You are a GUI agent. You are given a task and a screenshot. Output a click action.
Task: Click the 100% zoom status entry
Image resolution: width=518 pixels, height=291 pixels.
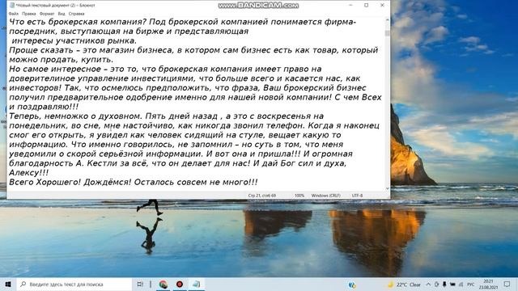(299, 196)
